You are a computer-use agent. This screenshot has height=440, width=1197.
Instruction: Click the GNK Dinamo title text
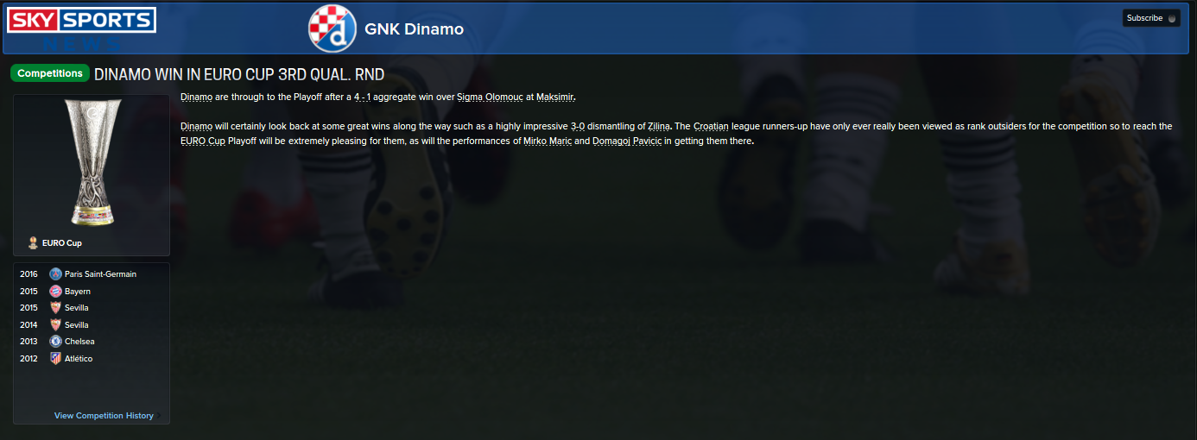pyautogui.click(x=414, y=29)
